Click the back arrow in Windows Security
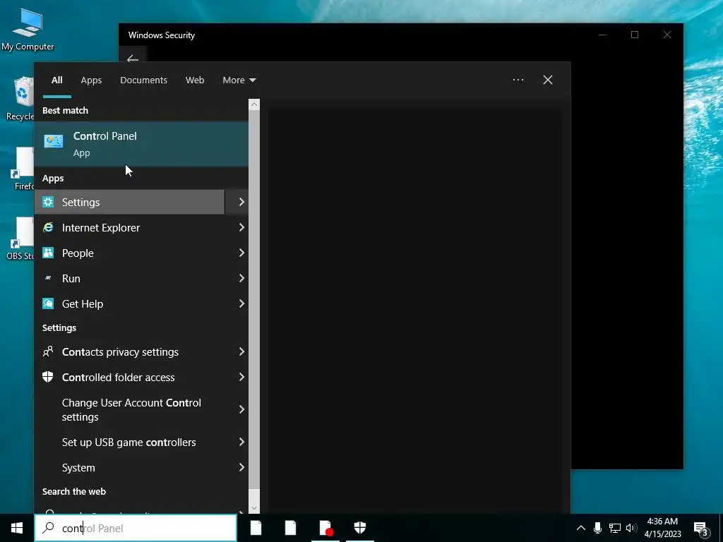723x542 pixels. click(133, 59)
